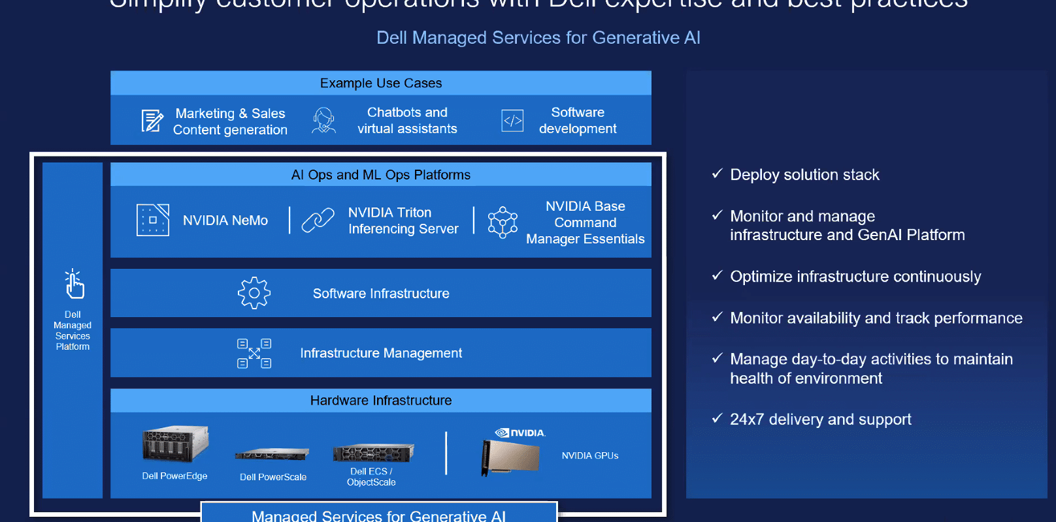Click the Marketing & Sales pencil-note icon
1056x522 pixels.
pyautogui.click(x=152, y=121)
